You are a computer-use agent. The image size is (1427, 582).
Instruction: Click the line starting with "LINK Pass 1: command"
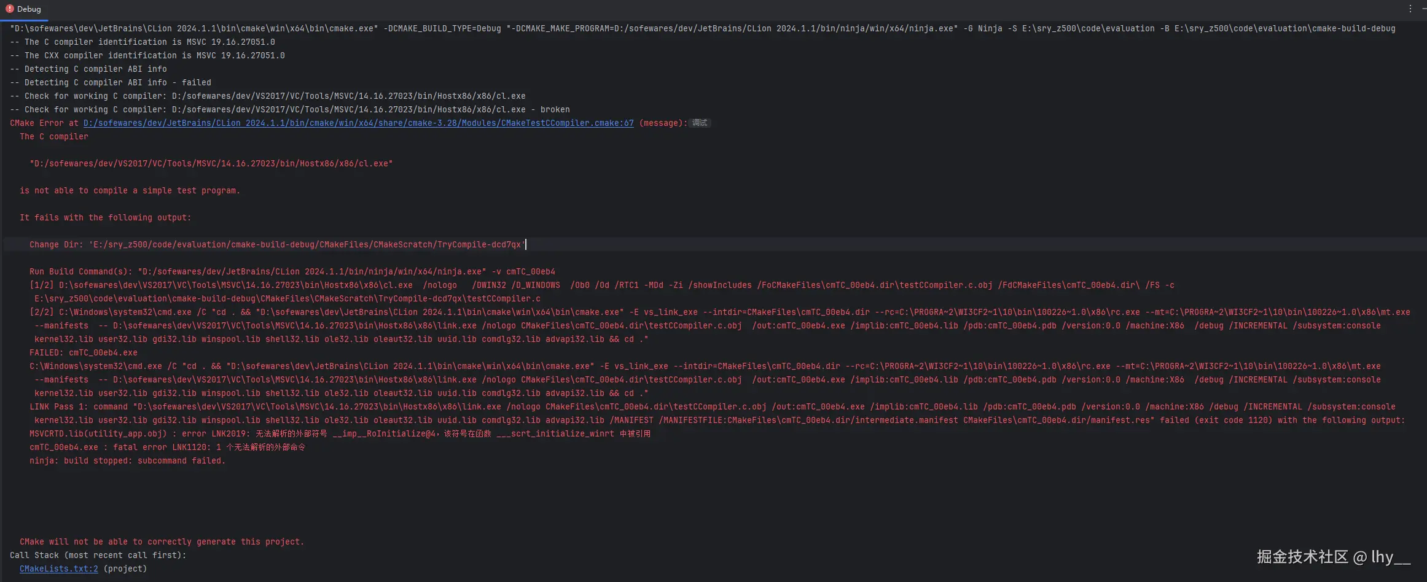point(713,406)
